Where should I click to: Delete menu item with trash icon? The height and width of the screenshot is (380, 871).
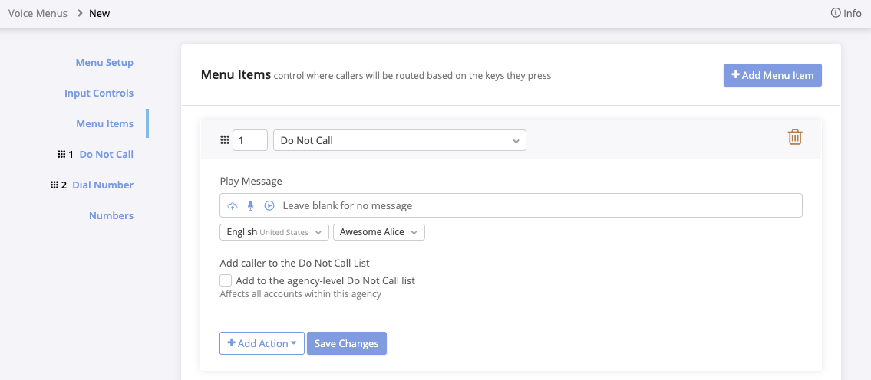click(x=795, y=137)
